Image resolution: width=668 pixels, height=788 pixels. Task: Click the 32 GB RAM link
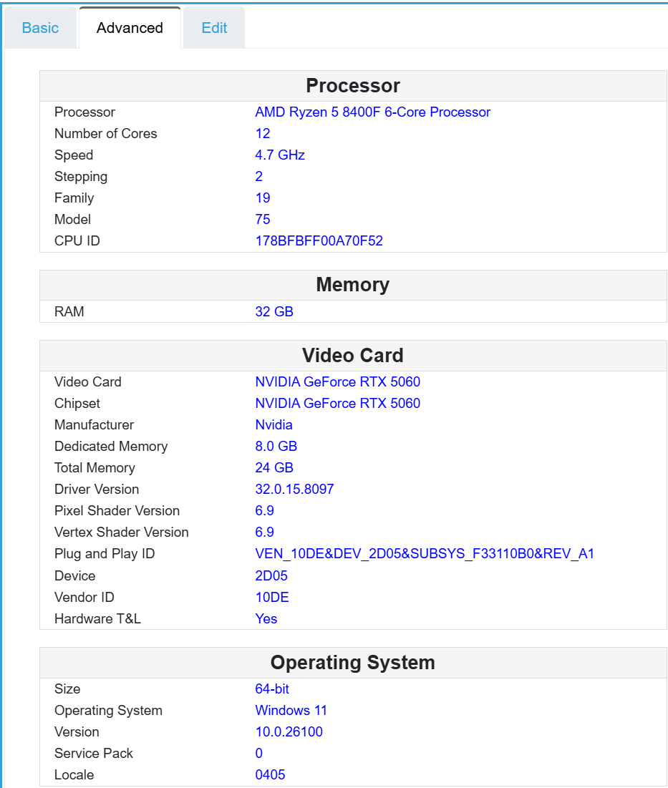(x=274, y=311)
